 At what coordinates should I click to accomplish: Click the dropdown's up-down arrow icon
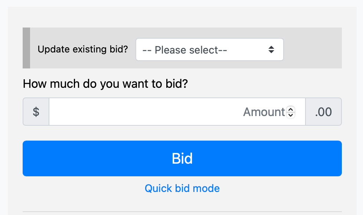271,49
